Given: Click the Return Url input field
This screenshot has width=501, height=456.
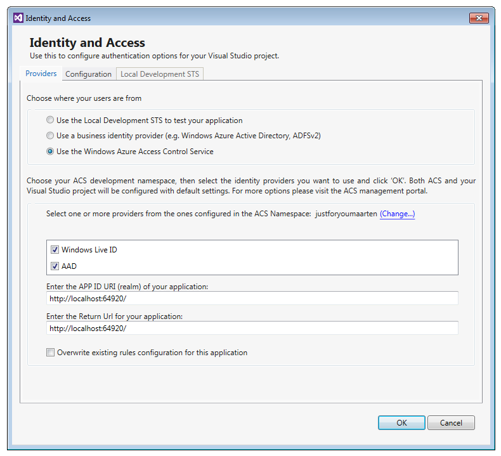Looking at the screenshot, I should (x=252, y=328).
